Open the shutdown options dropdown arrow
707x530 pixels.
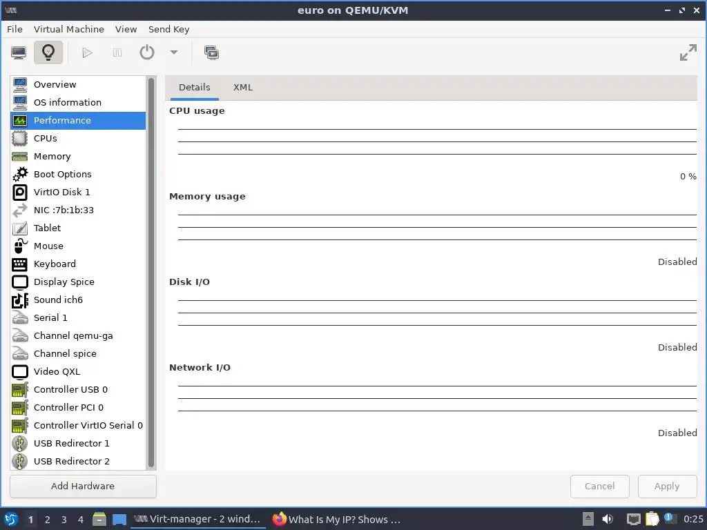click(174, 52)
